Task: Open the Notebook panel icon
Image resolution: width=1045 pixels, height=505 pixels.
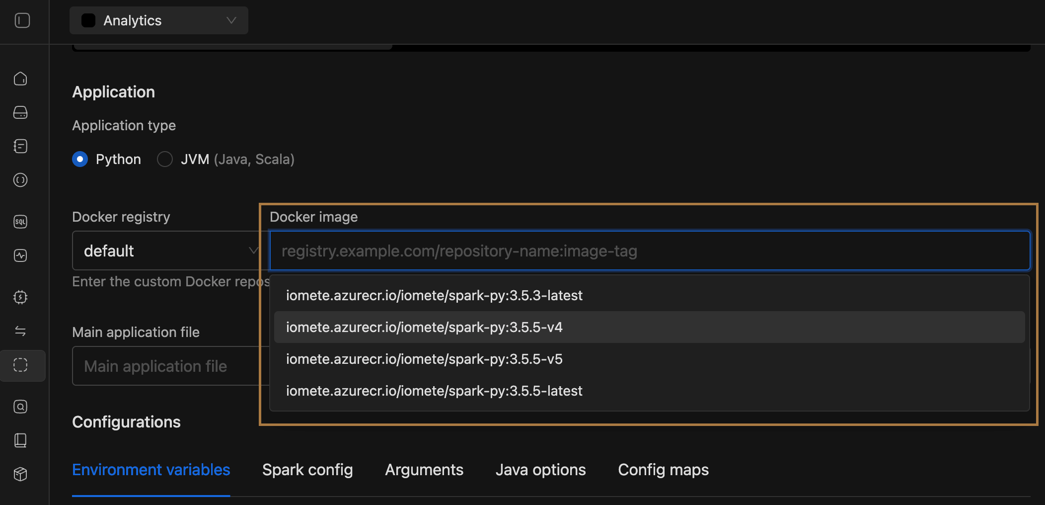Action: (21, 146)
